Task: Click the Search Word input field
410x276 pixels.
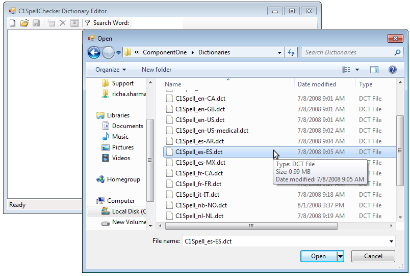Action: point(156,23)
